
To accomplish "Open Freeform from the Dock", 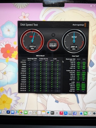I will pos(48,113).
